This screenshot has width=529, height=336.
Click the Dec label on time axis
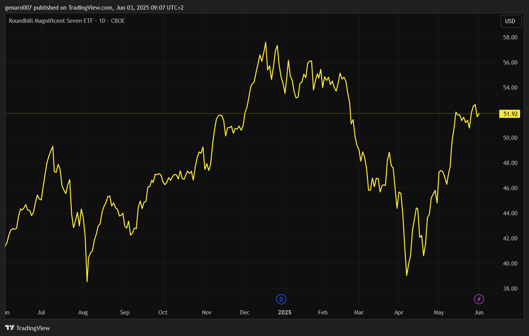(x=245, y=312)
